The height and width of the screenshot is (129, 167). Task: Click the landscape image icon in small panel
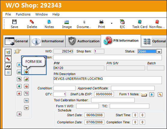pyautogui.click(x=19, y=72)
